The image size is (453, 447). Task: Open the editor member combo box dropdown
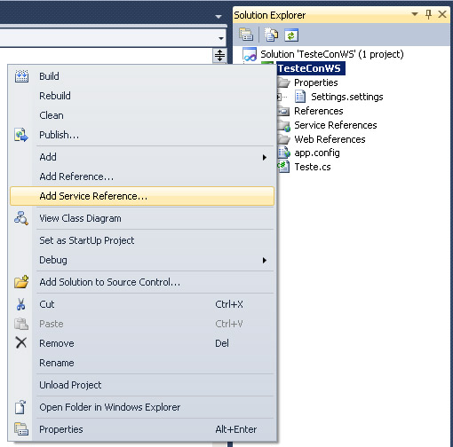(x=221, y=38)
